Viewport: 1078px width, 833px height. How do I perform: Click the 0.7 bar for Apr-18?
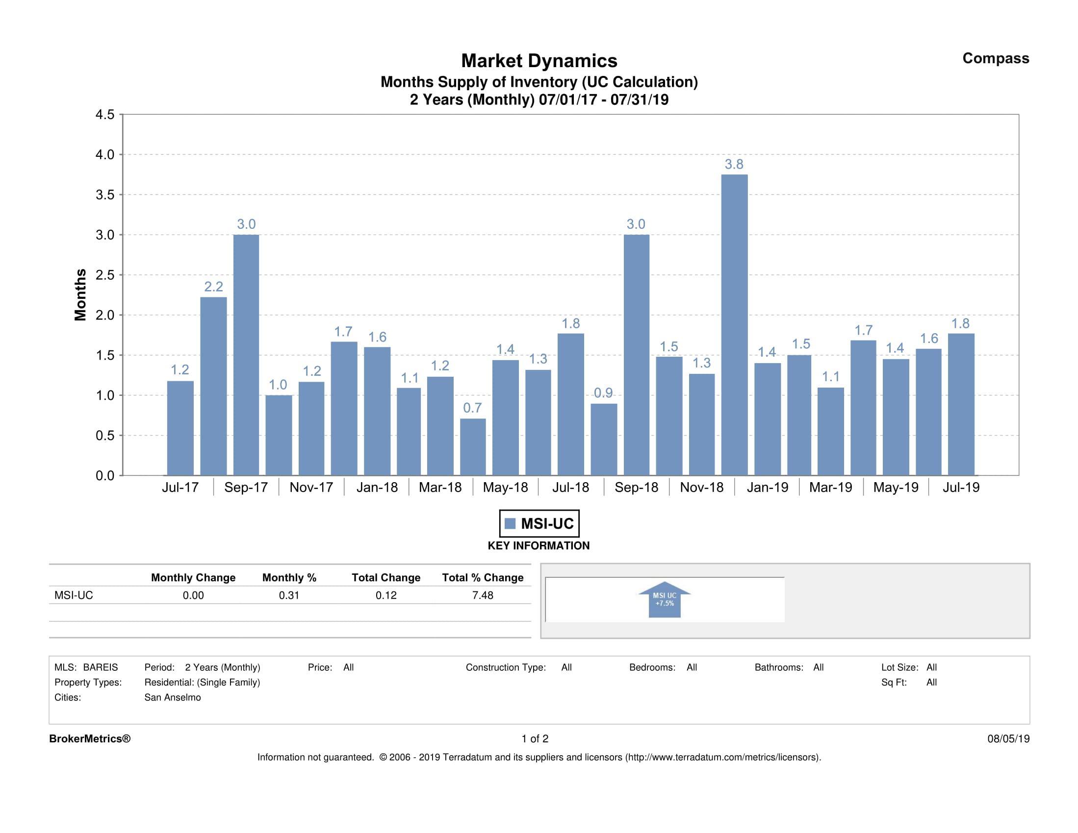point(472,447)
